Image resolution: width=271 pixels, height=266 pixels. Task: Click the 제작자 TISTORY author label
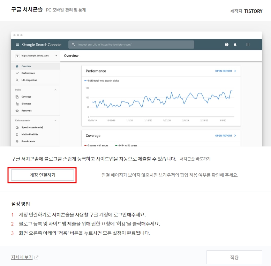tap(246, 11)
